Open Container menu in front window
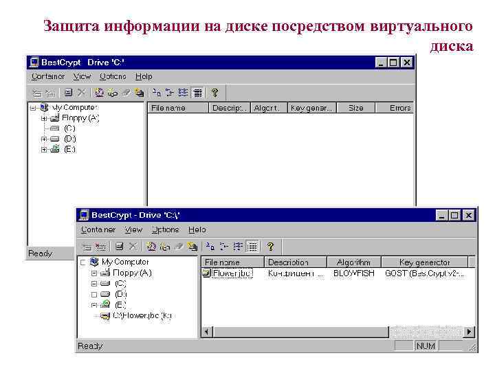Image resolution: width=495 pixels, height=371 pixels. [98, 229]
